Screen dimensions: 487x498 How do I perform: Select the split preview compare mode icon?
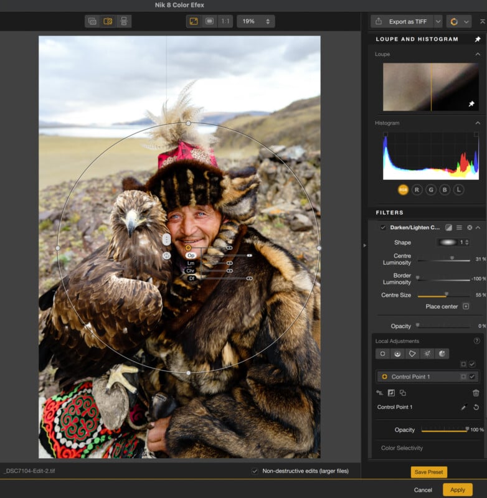(108, 21)
